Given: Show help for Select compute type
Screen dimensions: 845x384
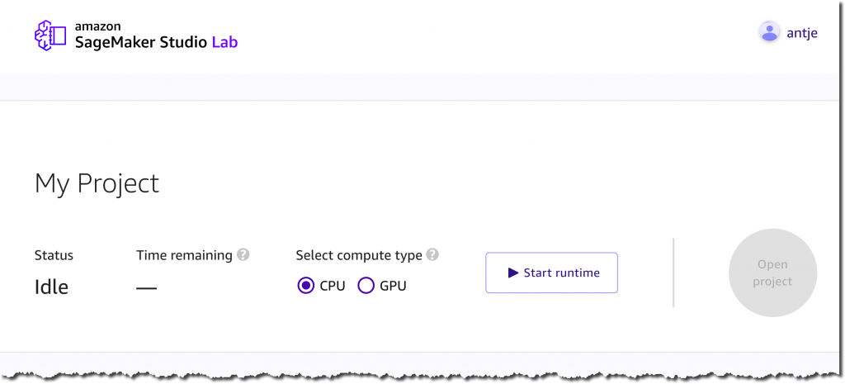Looking at the screenshot, I should (432, 254).
